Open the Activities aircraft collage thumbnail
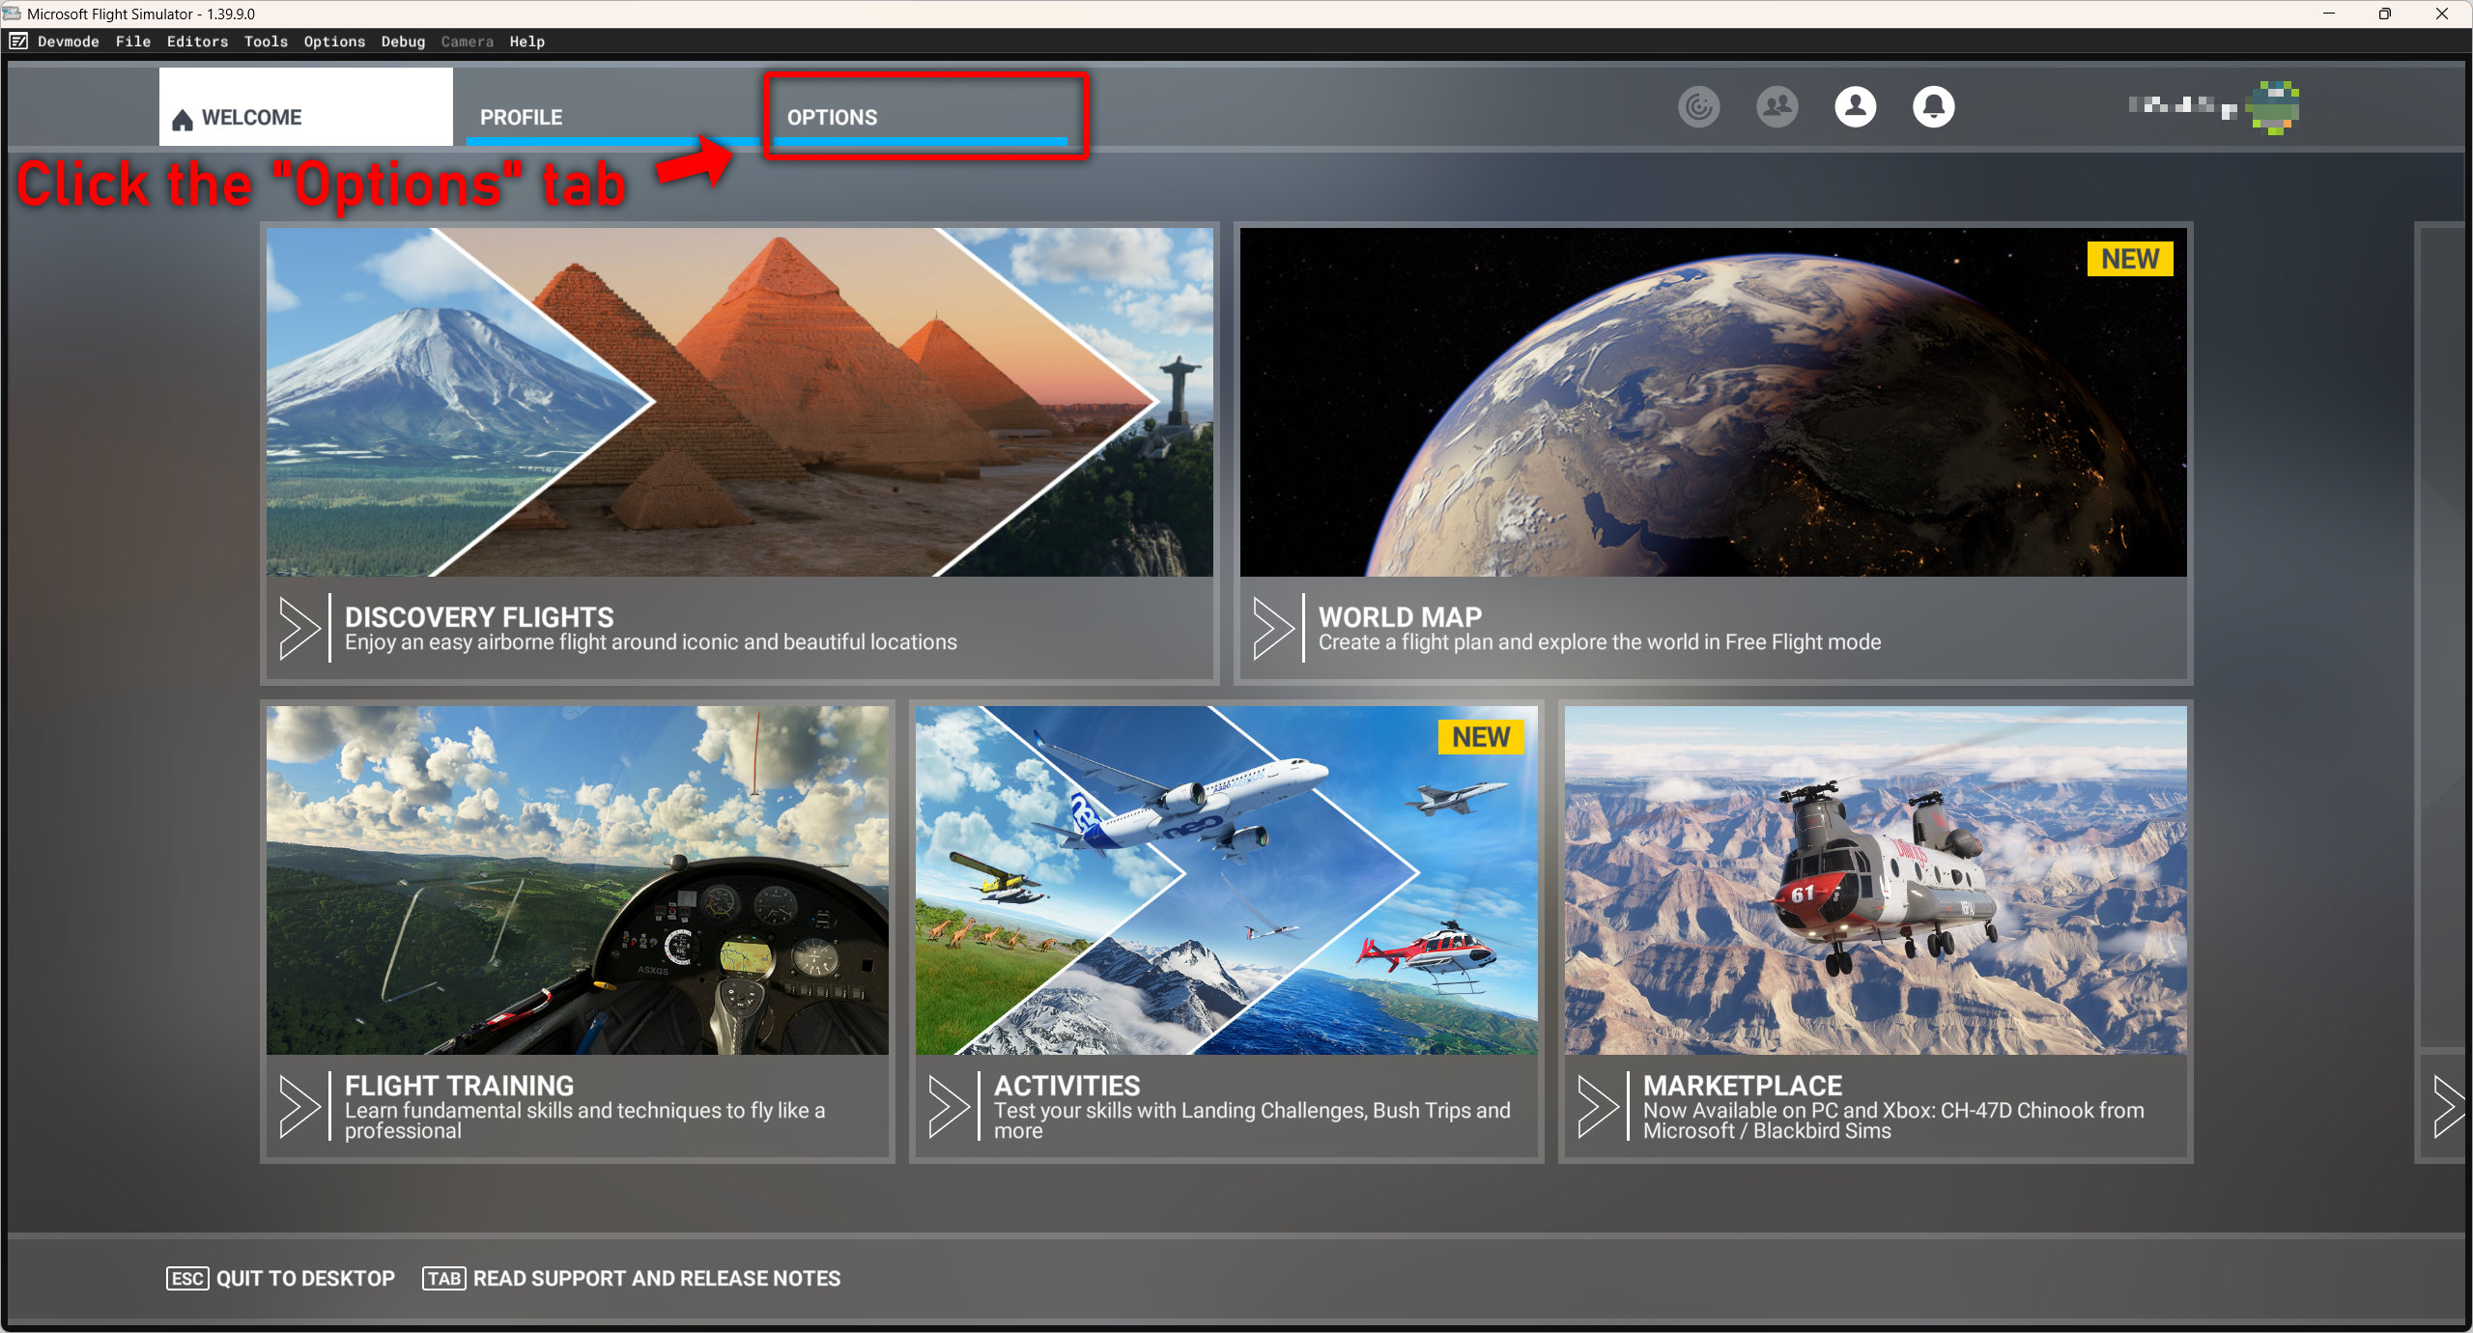Viewport: 2473px width, 1333px height. tap(1227, 880)
